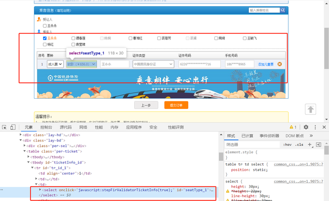Collapse the table class="per-ticket" node
Viewport: 329px width, 201px height.
(25, 151)
